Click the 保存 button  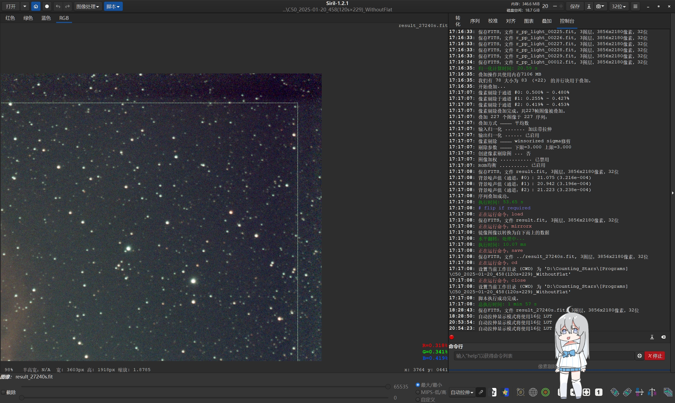(x=575, y=6)
